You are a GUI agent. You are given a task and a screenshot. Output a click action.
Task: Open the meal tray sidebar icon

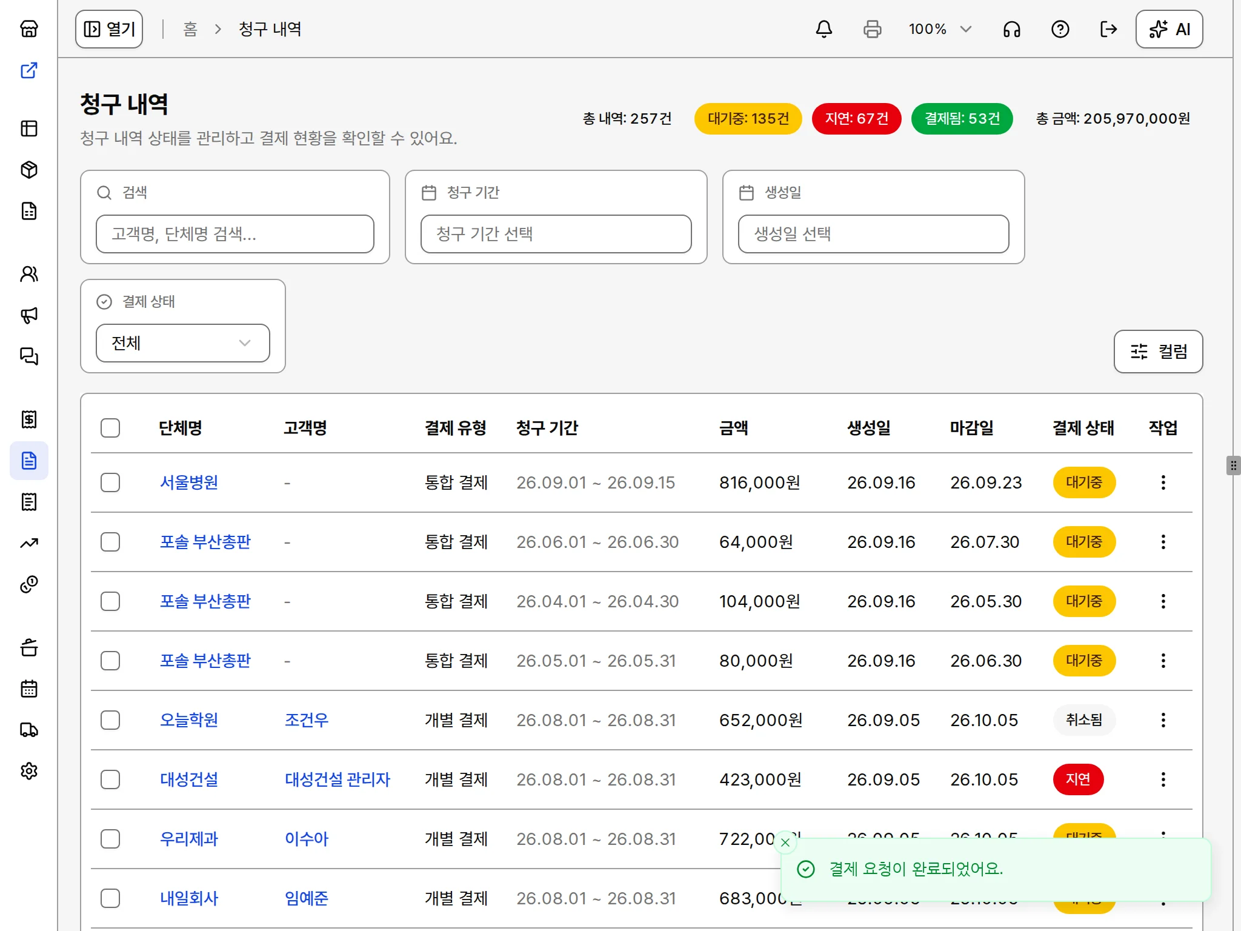point(29,647)
